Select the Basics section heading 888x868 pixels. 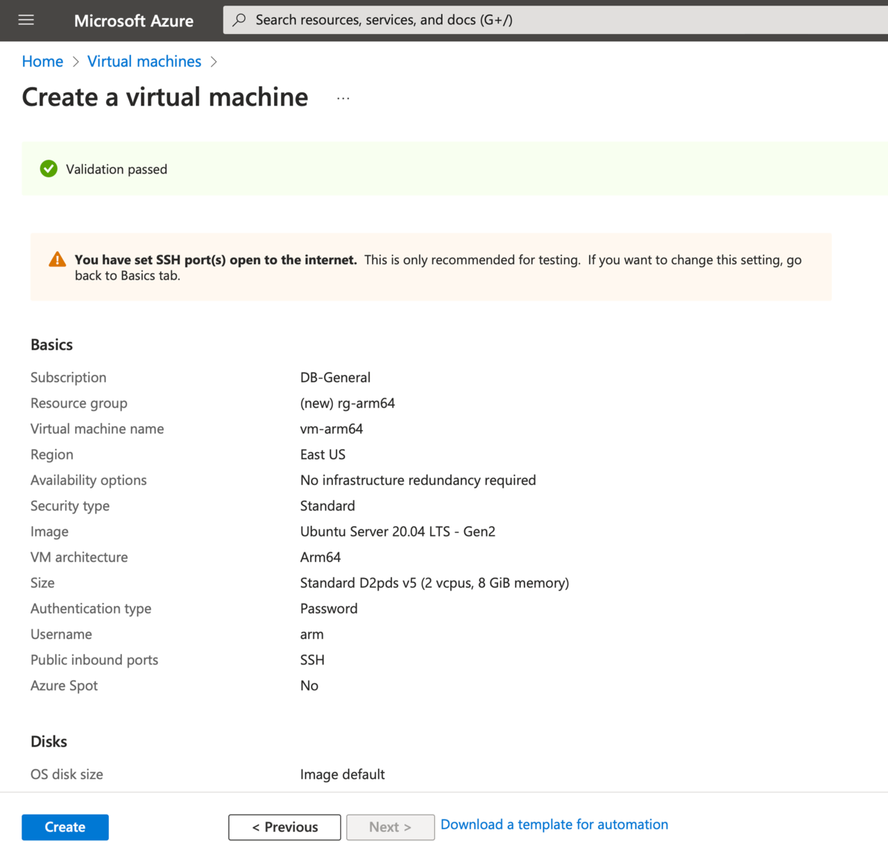[x=51, y=344]
